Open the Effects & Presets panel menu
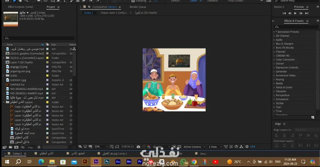 307,21
